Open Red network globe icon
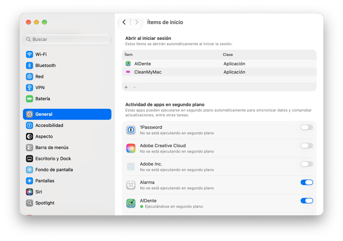 coord(30,77)
